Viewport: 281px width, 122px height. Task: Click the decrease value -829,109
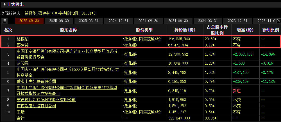[x=241, y=81]
